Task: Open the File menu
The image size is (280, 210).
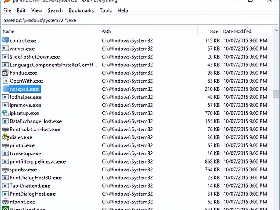Action: point(7,11)
